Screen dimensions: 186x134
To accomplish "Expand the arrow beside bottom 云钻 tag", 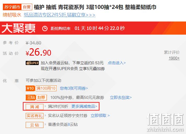I will pos(45,124).
